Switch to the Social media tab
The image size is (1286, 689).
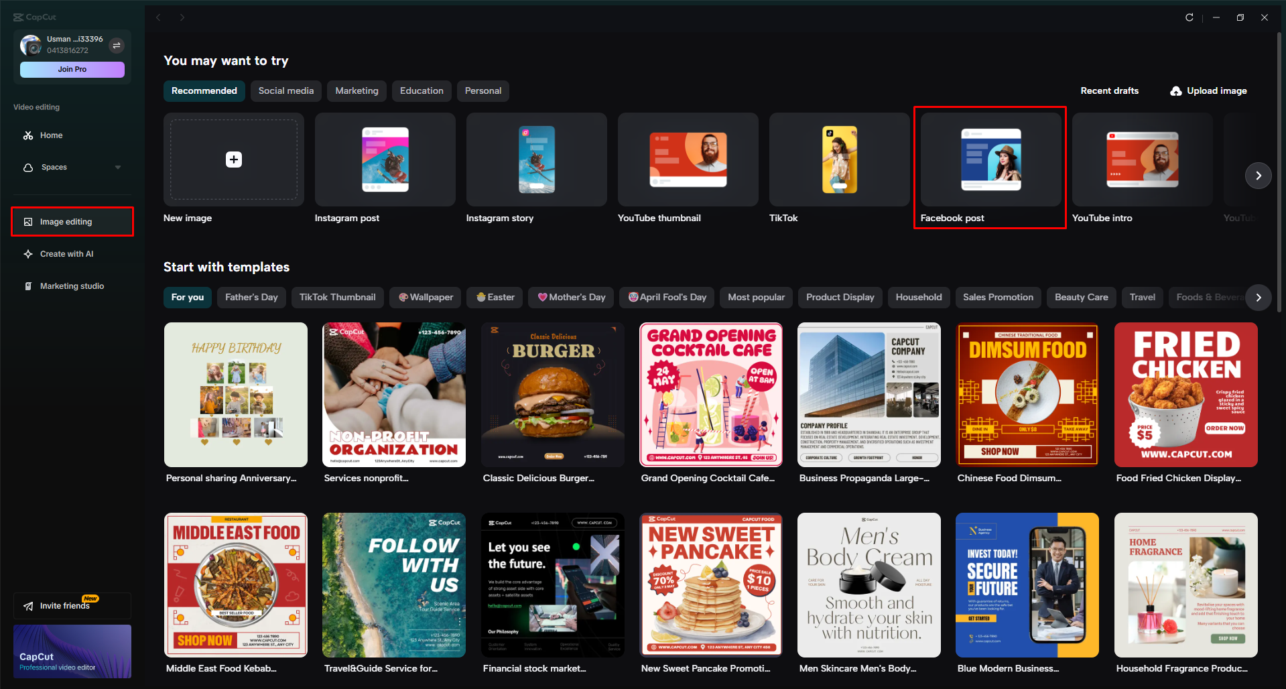286,91
